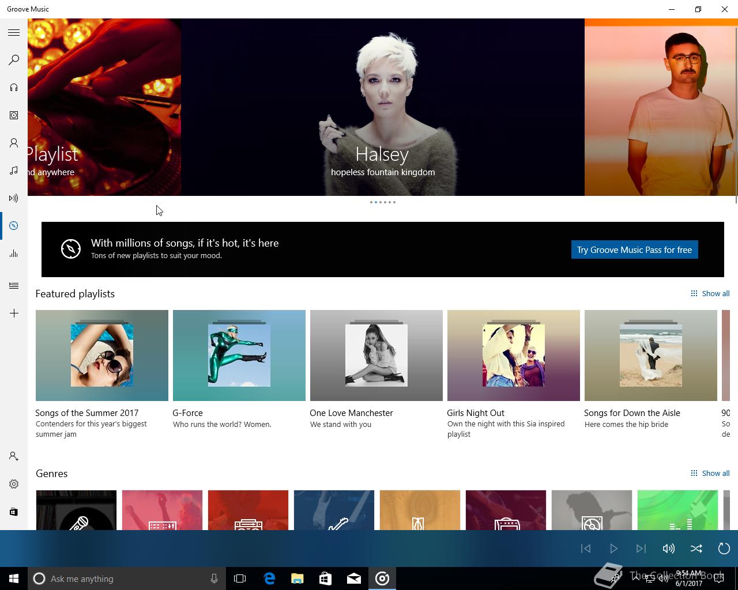The image size is (738, 590).
Task: Open the Halsey featured banner
Action: [x=383, y=107]
